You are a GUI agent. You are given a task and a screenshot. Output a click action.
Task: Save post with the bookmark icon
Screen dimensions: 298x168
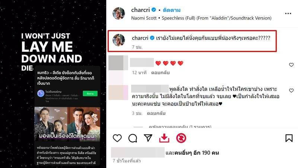tap(289, 138)
